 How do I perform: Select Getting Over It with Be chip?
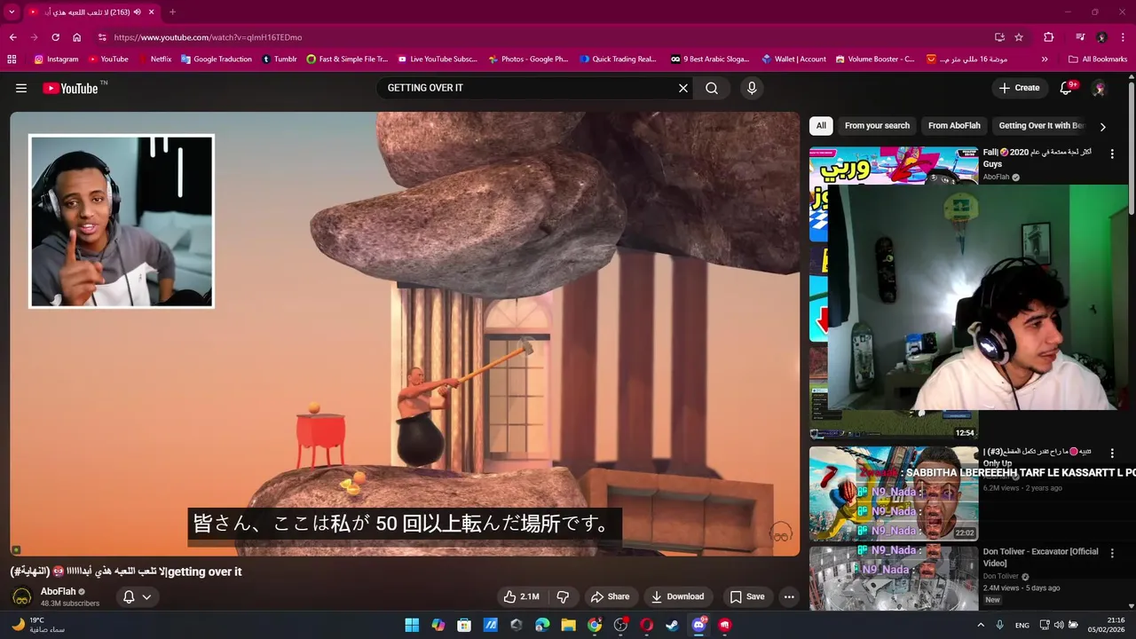coord(1041,126)
